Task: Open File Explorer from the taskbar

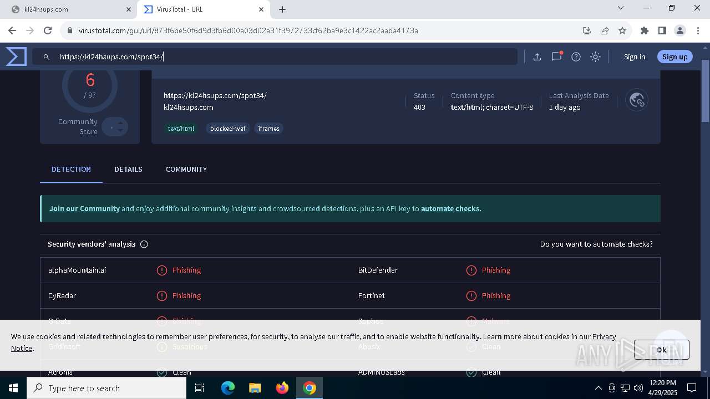Action: (255, 388)
